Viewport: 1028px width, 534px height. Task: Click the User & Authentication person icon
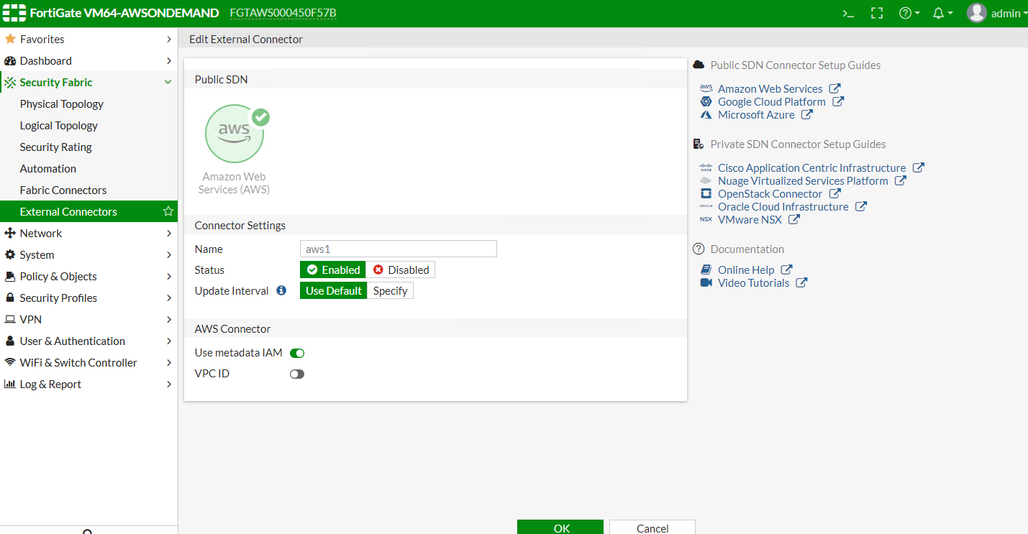click(x=10, y=341)
